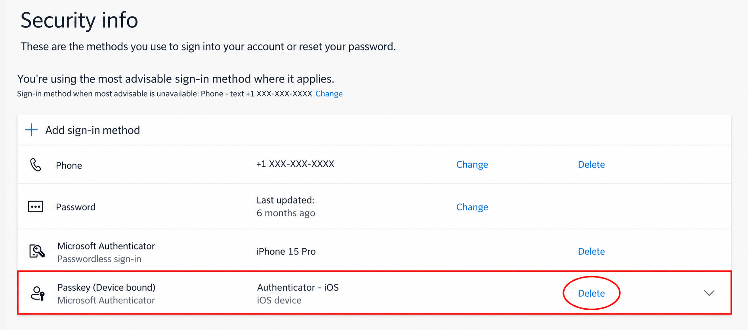Delete the device-bound Passkey

[591, 293]
